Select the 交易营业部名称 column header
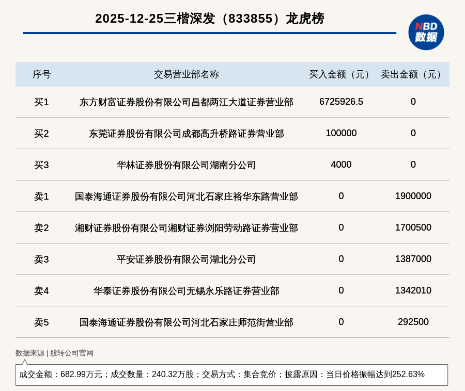Screen dimensions: 465x391 (x=186, y=74)
